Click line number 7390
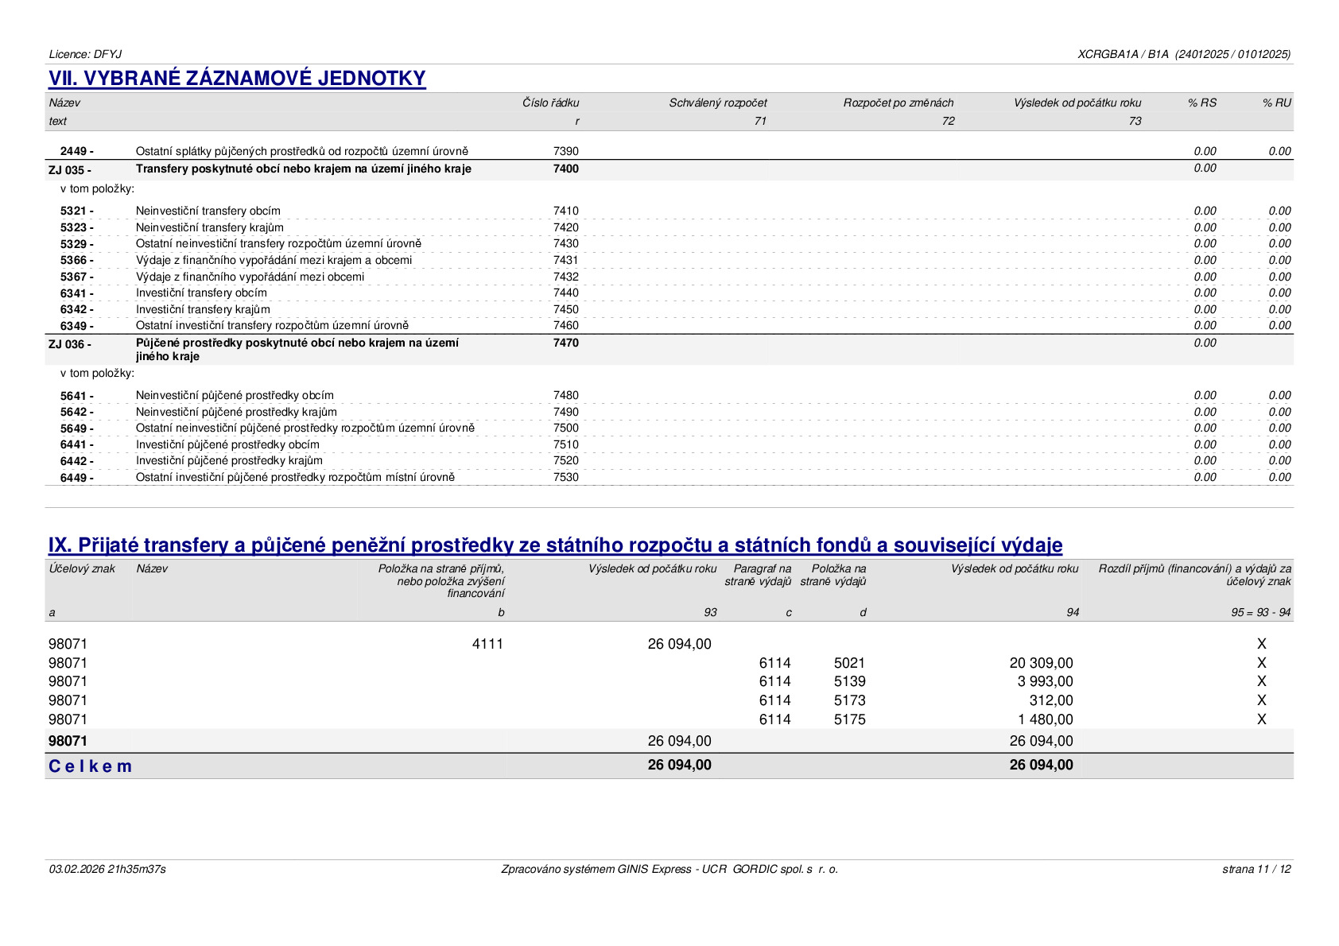Viewport: 1339px width, 946px height. tap(566, 151)
